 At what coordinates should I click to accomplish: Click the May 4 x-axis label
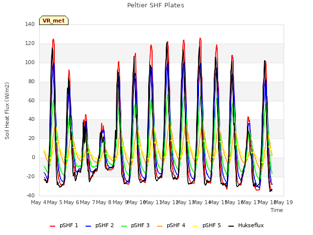pos(39,202)
